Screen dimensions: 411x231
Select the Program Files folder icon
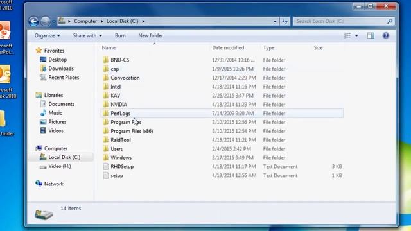pos(105,122)
